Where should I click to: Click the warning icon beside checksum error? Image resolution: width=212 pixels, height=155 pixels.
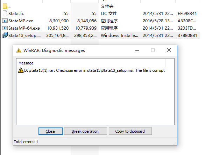point(21,70)
